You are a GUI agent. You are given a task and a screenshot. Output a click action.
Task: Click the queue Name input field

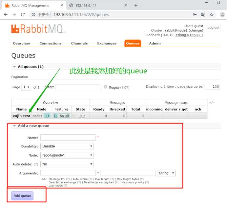pos(68,138)
